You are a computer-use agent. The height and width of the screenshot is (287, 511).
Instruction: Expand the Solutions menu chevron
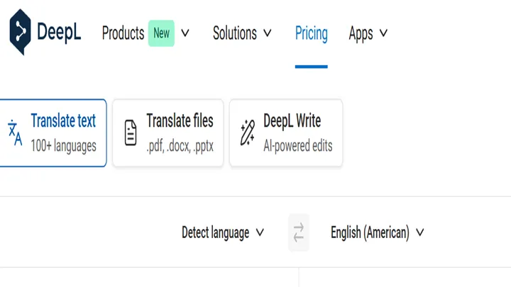[268, 33]
